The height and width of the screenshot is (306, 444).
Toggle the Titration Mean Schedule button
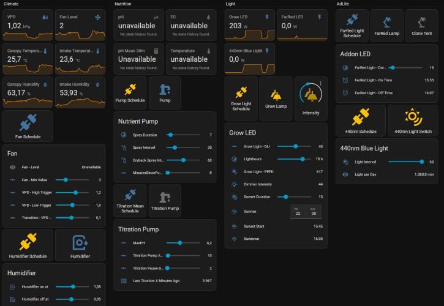(130, 201)
